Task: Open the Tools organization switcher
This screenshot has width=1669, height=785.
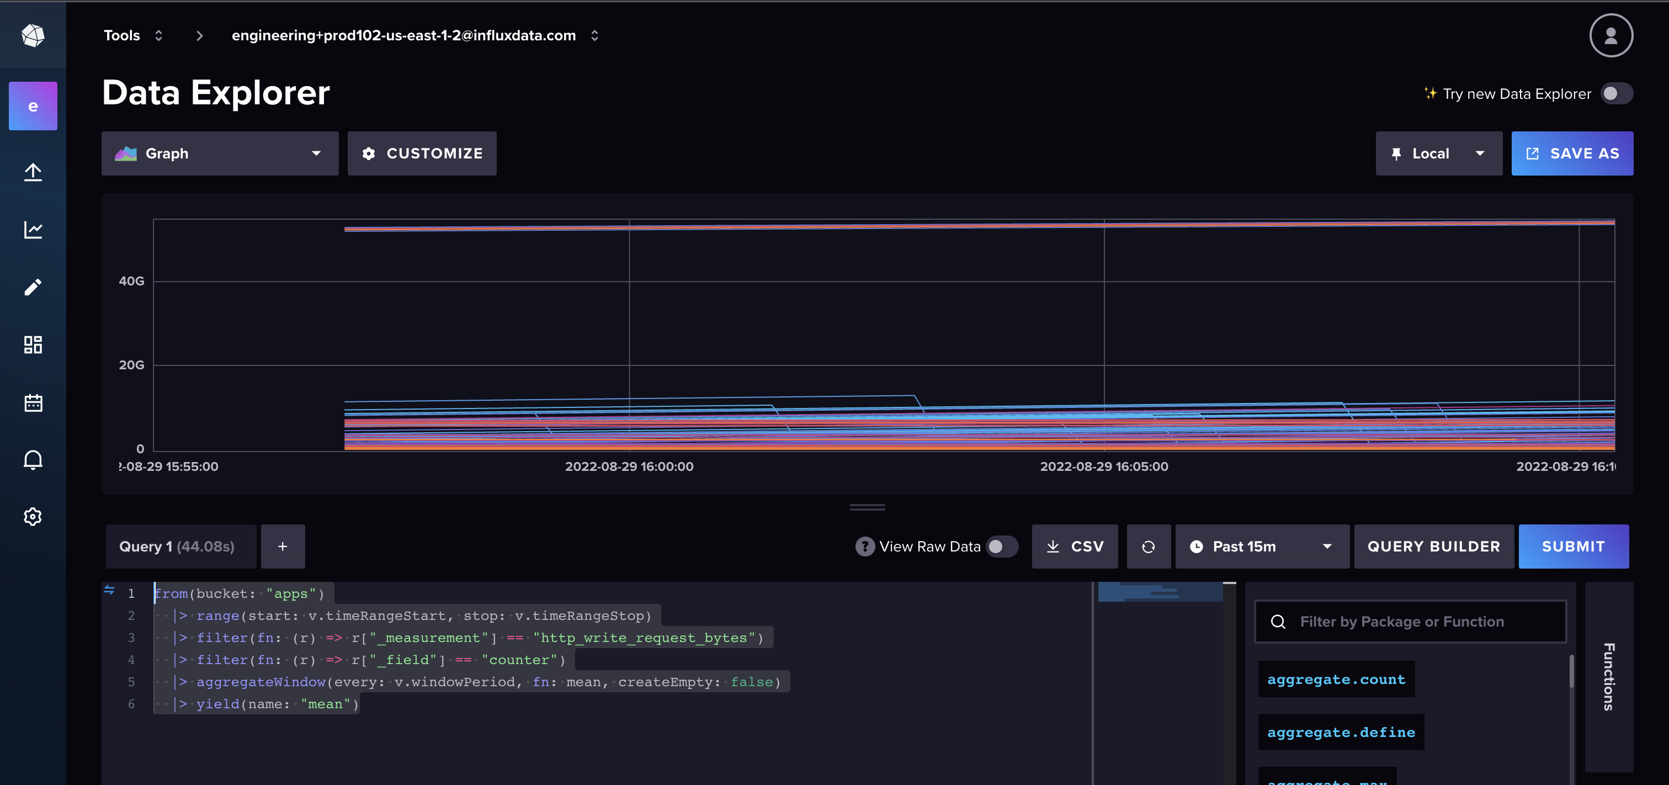Action: (x=132, y=35)
